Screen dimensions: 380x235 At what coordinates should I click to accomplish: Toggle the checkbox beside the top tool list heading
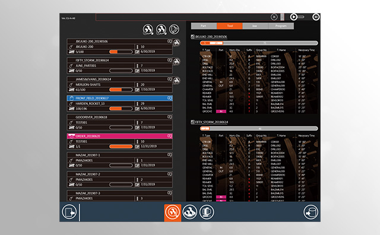[192, 37]
